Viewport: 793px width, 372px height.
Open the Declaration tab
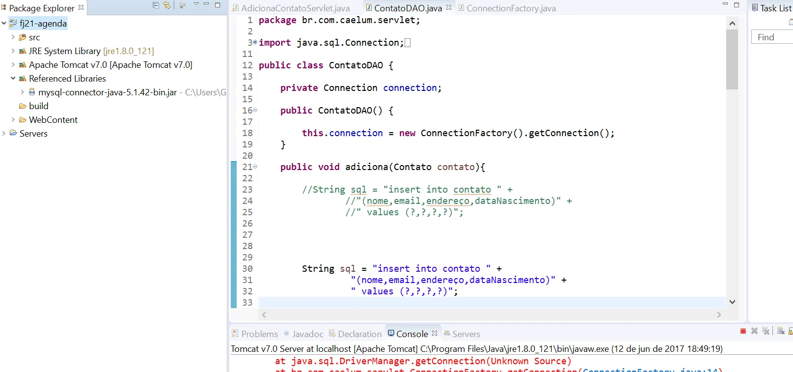pos(355,334)
